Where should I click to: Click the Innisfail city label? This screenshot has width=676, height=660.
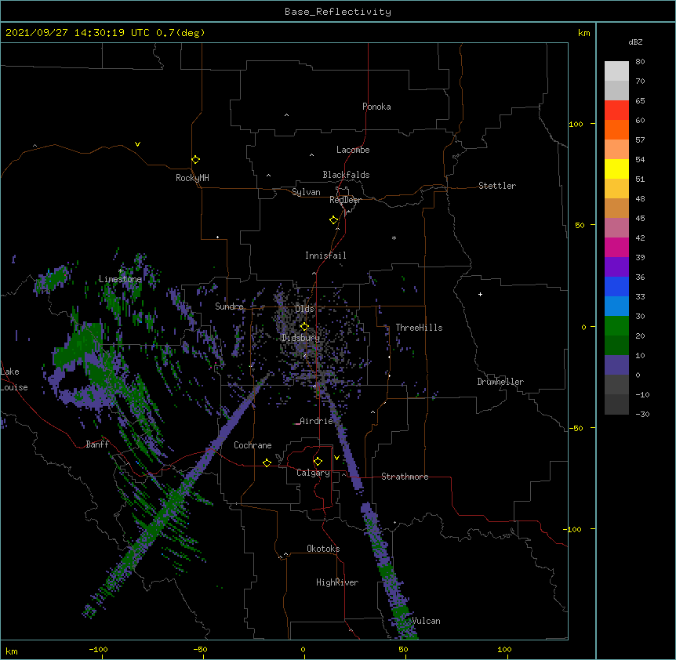click(325, 256)
